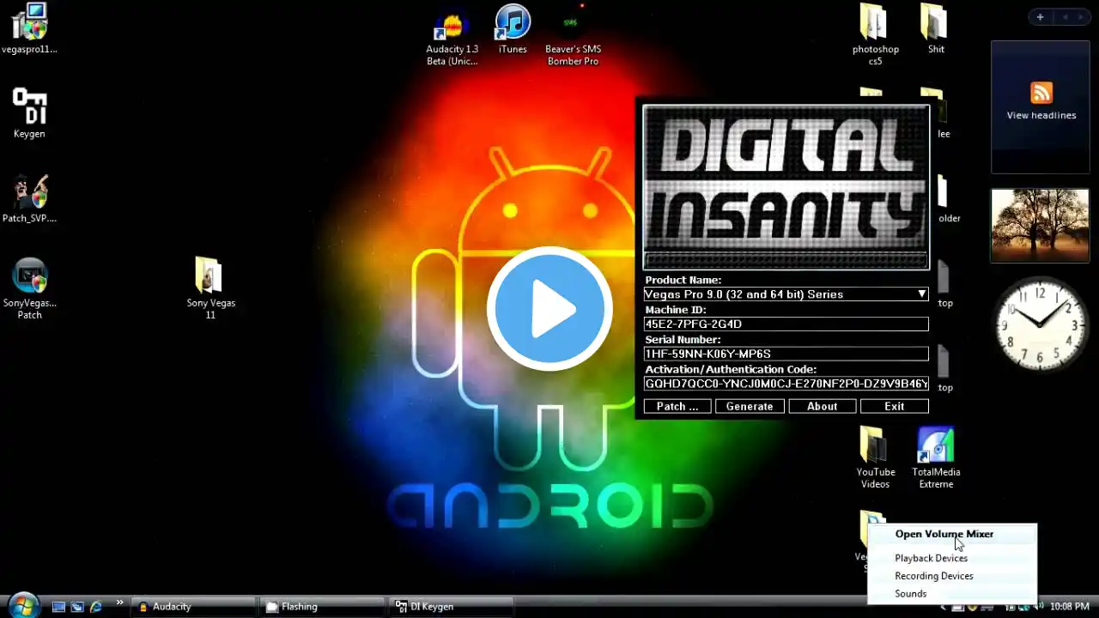Image resolution: width=1099 pixels, height=618 pixels.
Task: Click Switch Between Windows in Quick Launch
Action: point(77,607)
